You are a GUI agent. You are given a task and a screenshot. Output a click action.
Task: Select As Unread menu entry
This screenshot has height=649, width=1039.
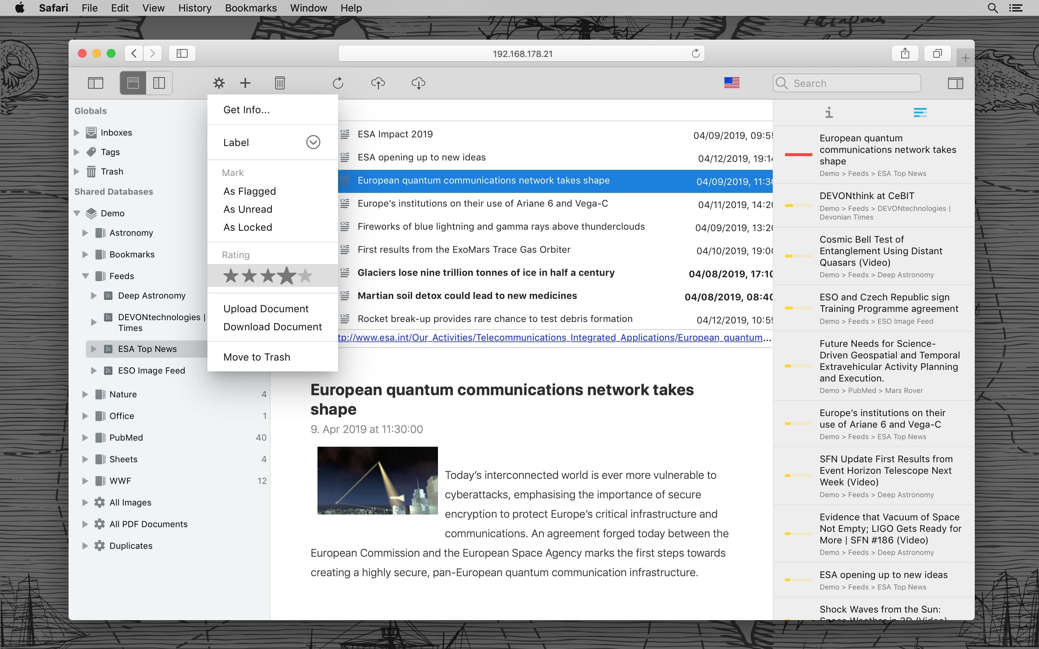coord(248,209)
